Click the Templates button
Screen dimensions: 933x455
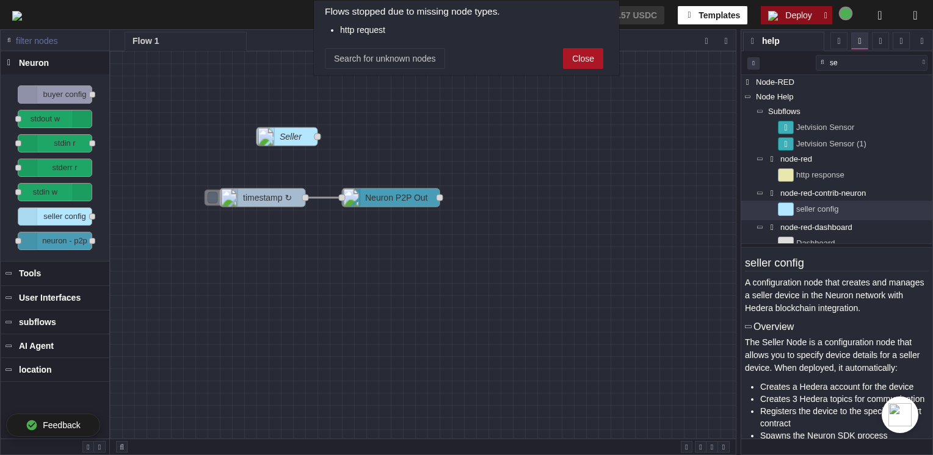pyautogui.click(x=712, y=15)
